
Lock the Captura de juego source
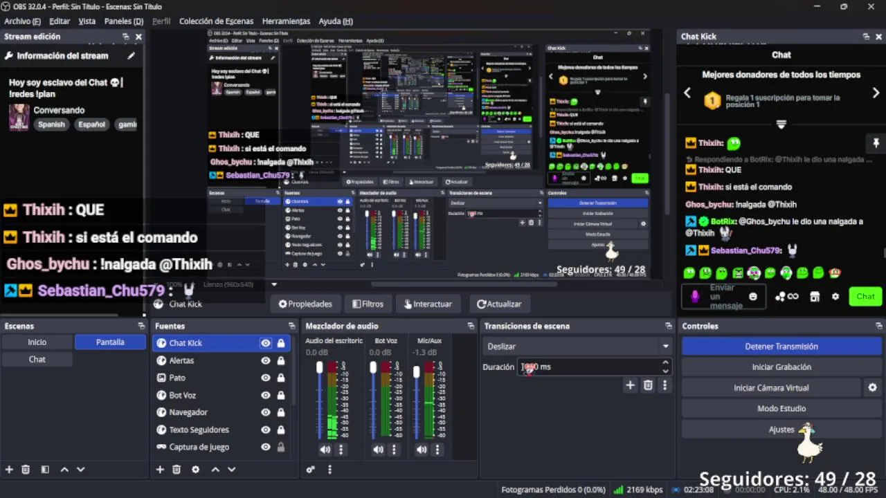pyautogui.click(x=280, y=447)
